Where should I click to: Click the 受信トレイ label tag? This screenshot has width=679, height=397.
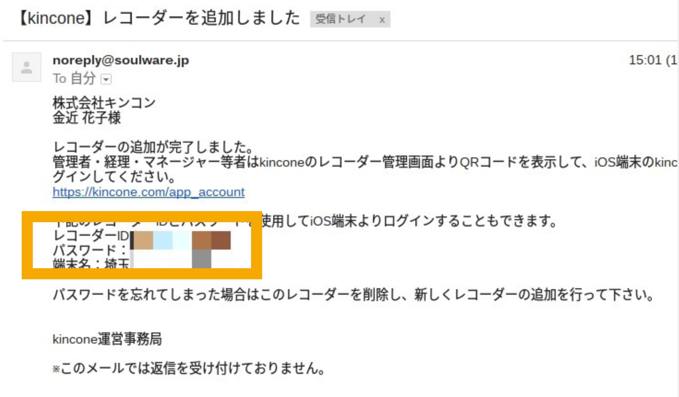(341, 19)
